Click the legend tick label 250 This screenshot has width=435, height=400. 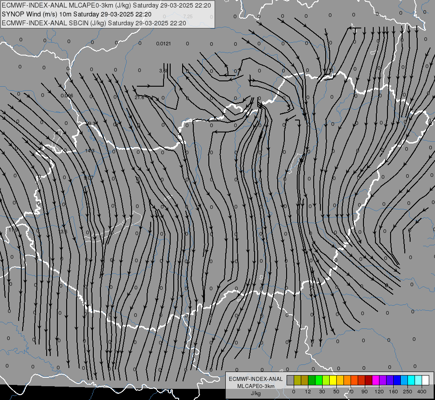[407, 392]
